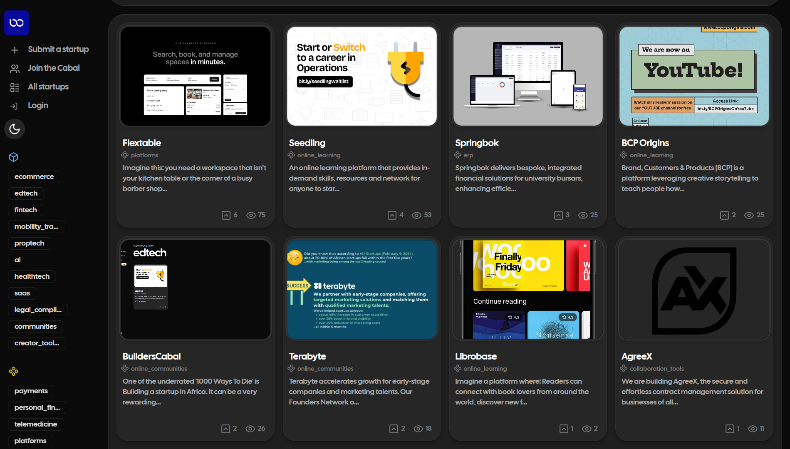Click the views eye icon on Terabyte

click(x=418, y=429)
